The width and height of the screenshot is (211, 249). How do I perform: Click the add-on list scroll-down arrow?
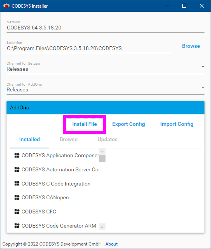102,226
